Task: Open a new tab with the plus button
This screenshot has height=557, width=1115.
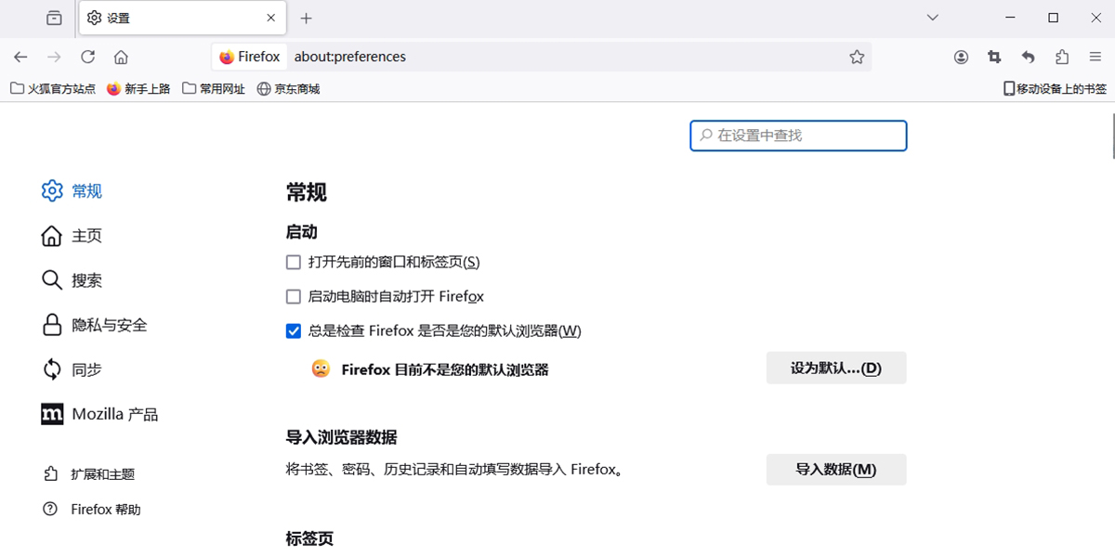Action: coord(307,18)
